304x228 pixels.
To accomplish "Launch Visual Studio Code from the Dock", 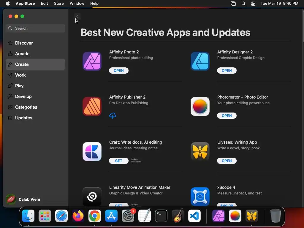I will (194, 216).
